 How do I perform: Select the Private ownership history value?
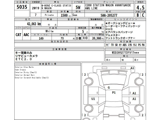pyautogui.click(x=49, y=15)
